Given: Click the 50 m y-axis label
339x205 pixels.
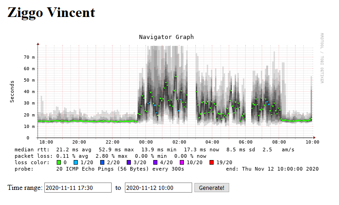Looking at the screenshot, I should tap(29, 80).
